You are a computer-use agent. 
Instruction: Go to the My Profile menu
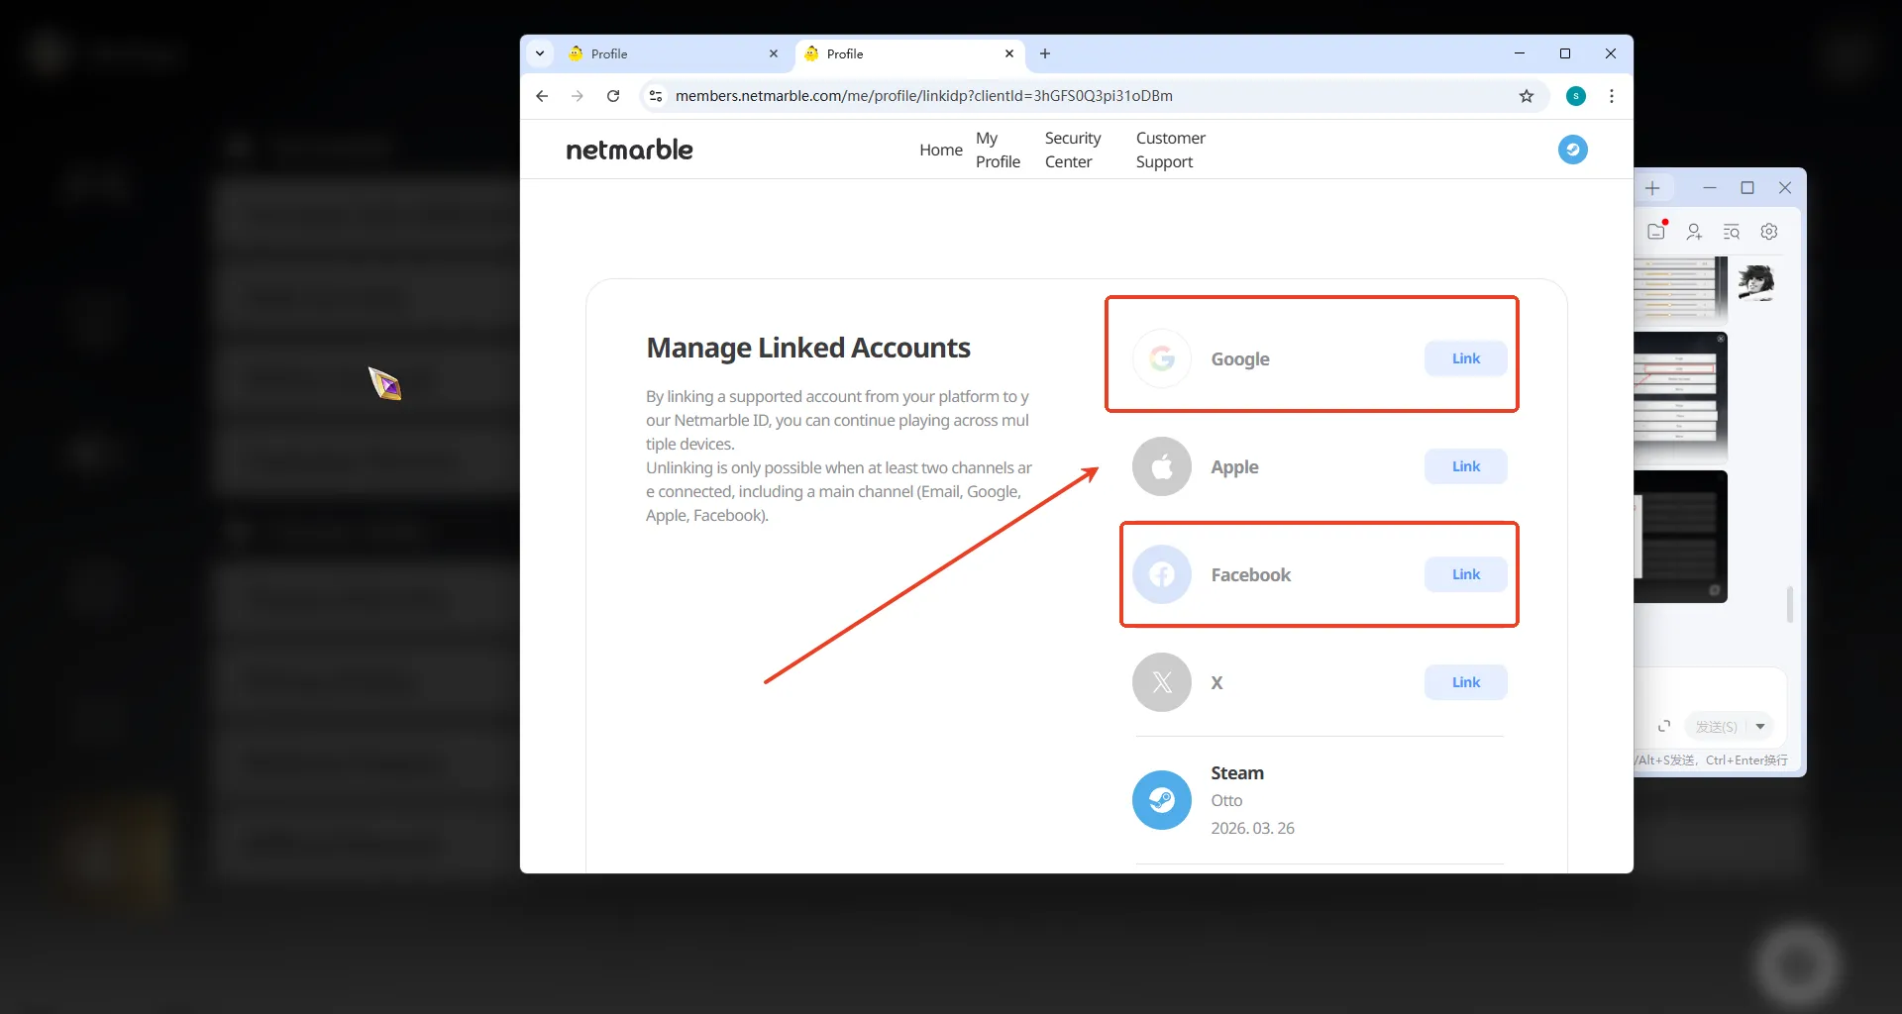point(998,150)
